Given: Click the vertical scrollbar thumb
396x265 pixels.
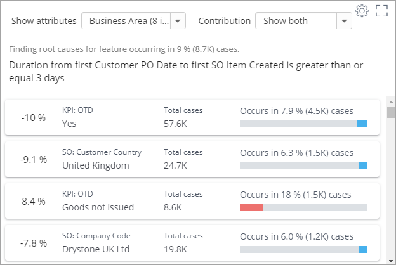Looking at the screenshot, I should [x=391, y=112].
